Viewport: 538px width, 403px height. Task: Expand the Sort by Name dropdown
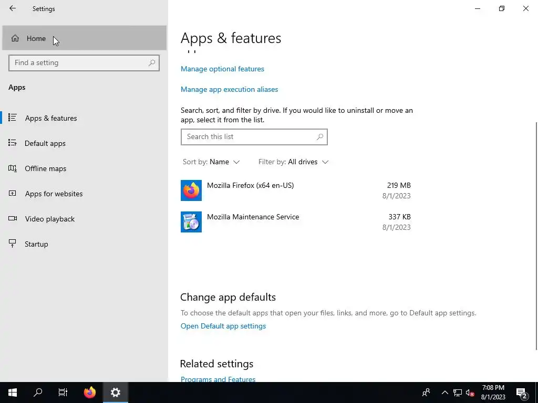[211, 162]
